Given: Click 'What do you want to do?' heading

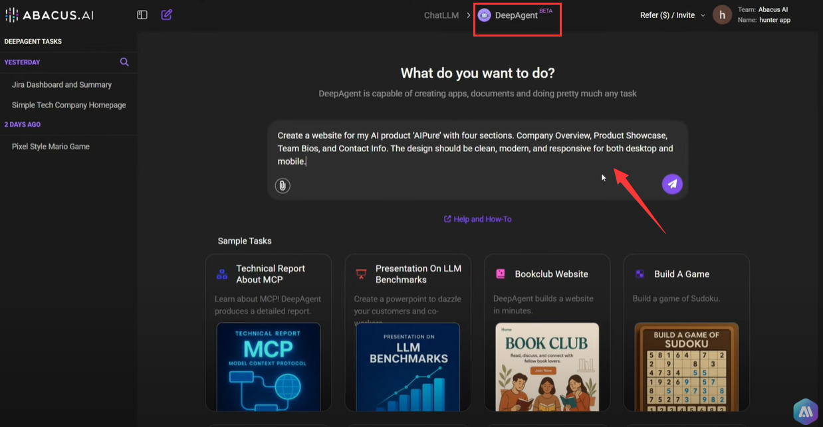Looking at the screenshot, I should coord(477,72).
